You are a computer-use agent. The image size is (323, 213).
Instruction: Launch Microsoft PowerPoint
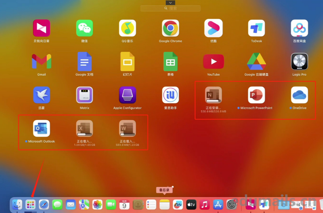click(256, 95)
